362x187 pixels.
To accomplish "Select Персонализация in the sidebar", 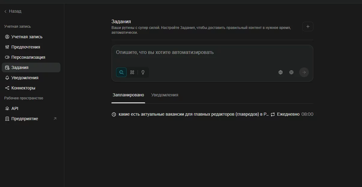I will 28,57.
